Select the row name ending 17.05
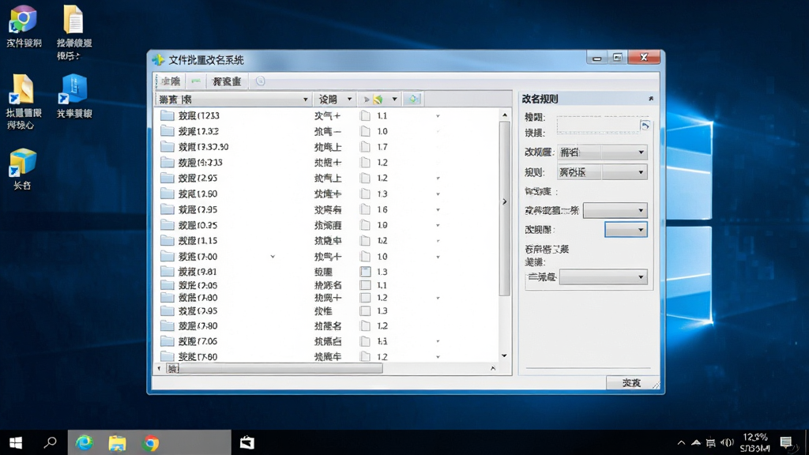The image size is (809, 455). coord(198,341)
